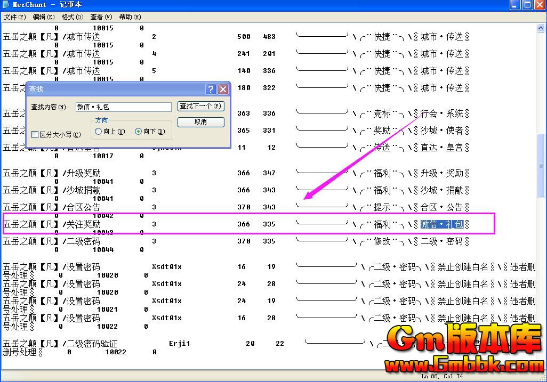Click the vertical scrollbar up arrow
Viewport: 547px width, 382px height.
[542, 27]
